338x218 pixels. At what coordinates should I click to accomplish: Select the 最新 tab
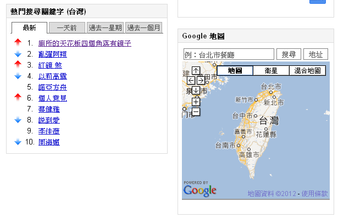pyautogui.click(x=29, y=28)
